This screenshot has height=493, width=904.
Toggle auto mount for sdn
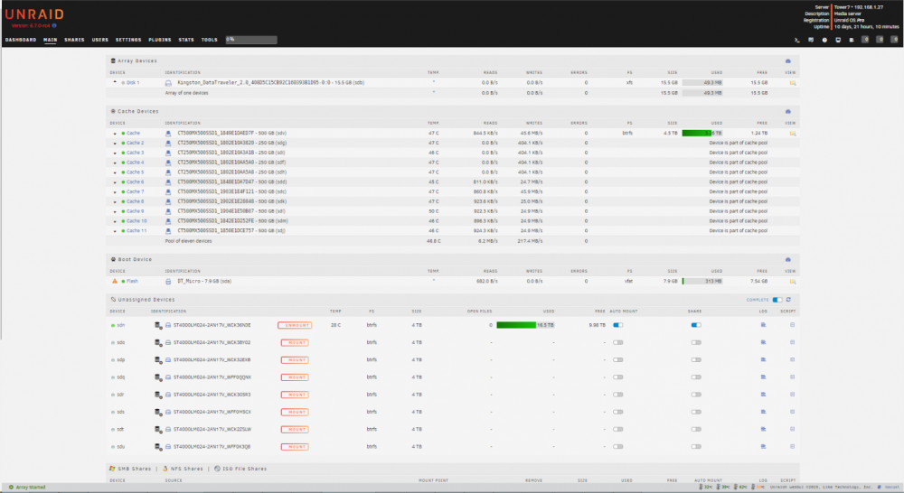point(618,325)
